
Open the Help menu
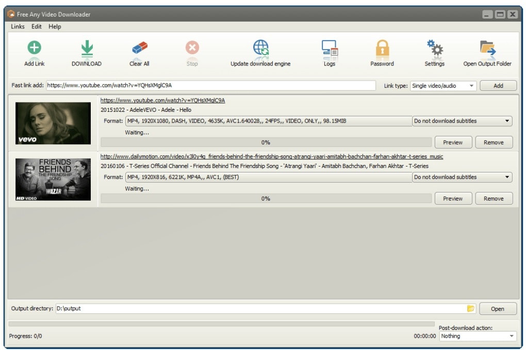click(55, 26)
